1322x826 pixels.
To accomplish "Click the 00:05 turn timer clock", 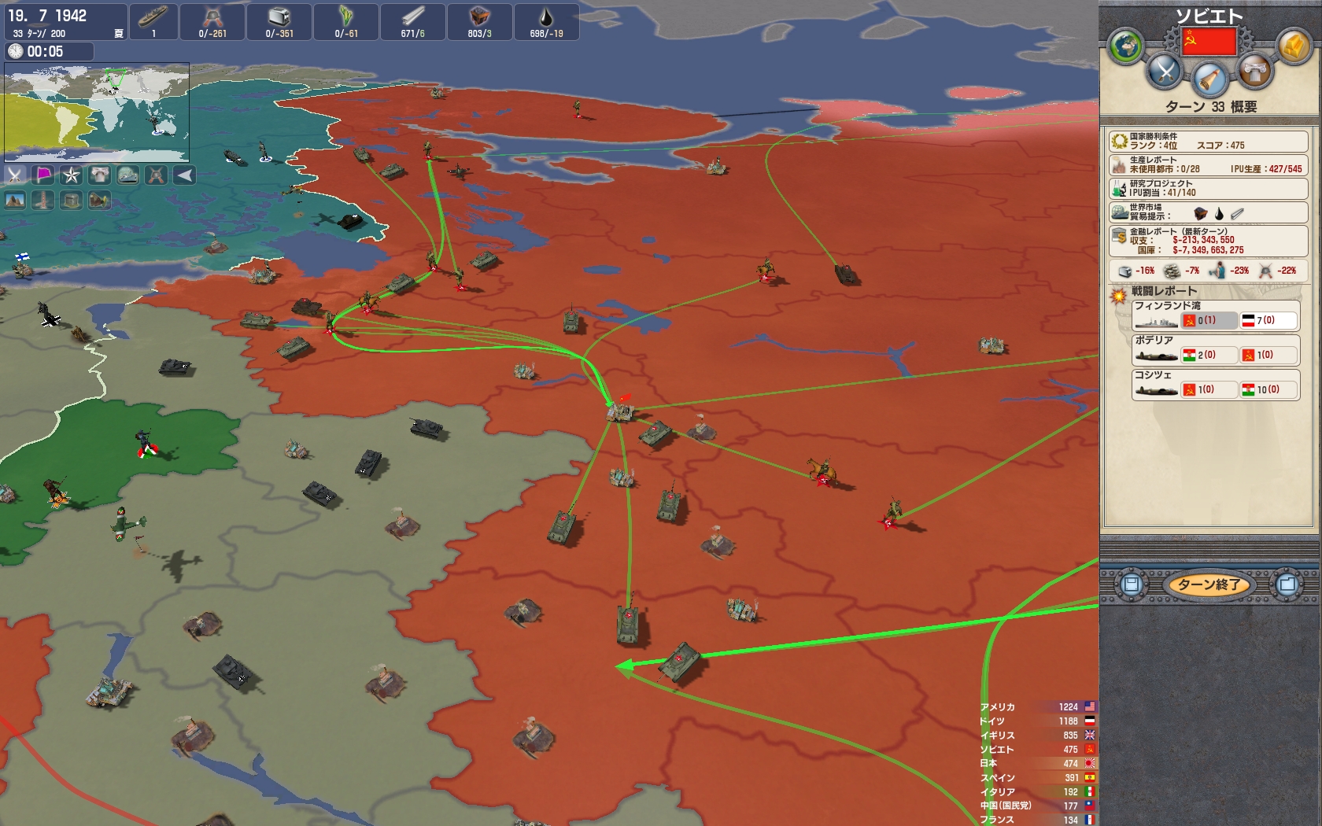I will coord(50,52).
